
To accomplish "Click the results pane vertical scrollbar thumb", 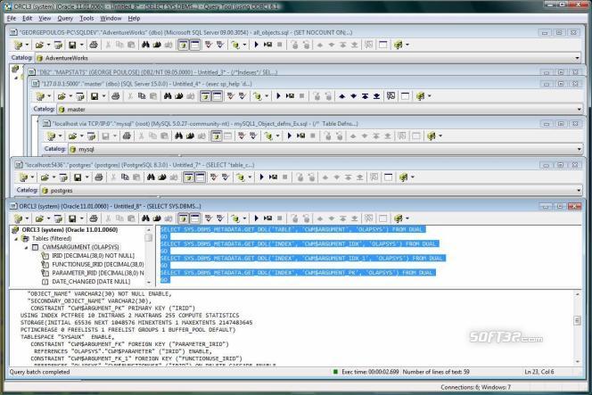I will tap(577, 321).
